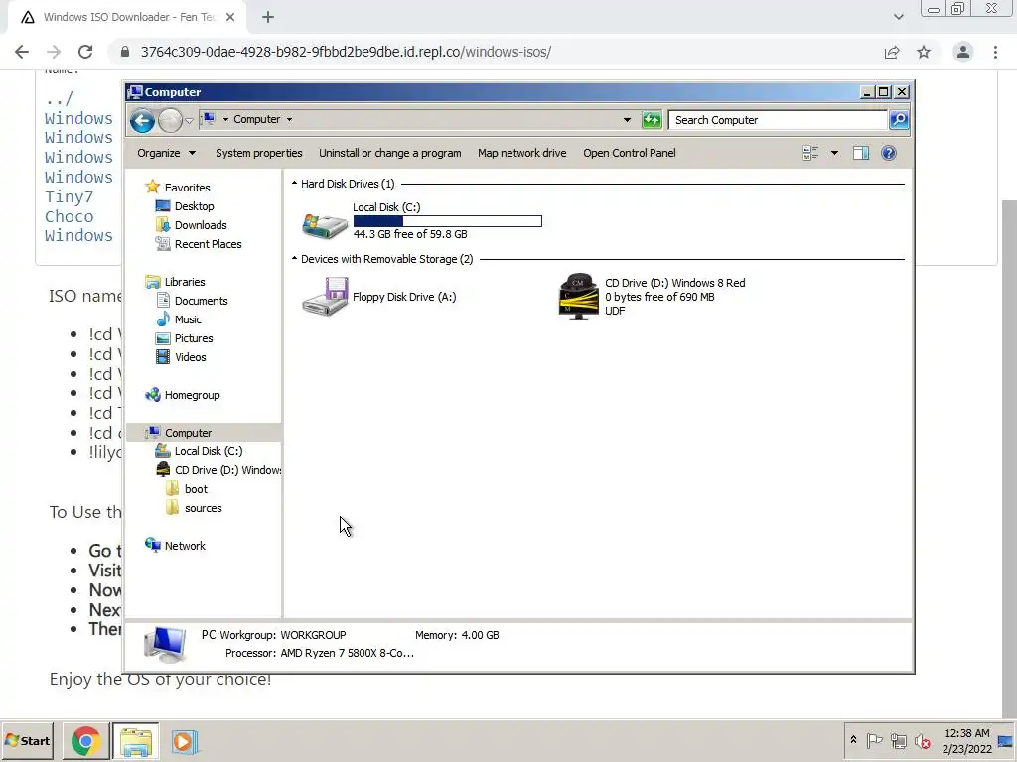Click the Search Computer magnifier icon
The width and height of the screenshot is (1017, 762).
click(898, 120)
